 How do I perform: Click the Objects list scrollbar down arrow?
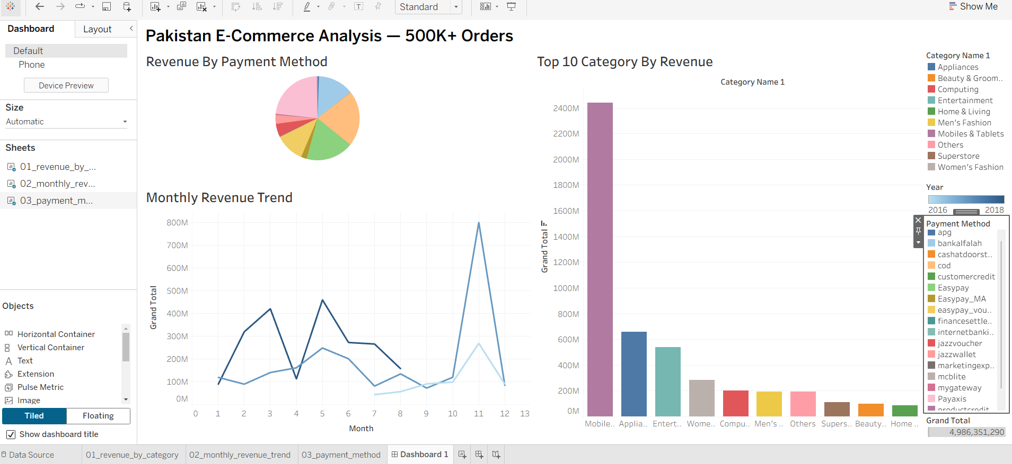click(126, 399)
